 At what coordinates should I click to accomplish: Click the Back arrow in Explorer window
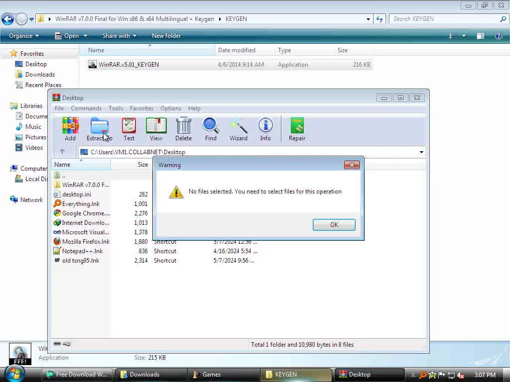point(8,19)
